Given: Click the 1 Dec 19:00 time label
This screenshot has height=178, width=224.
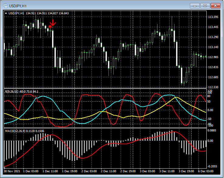Looking at the screenshot, I should pos(70,171).
